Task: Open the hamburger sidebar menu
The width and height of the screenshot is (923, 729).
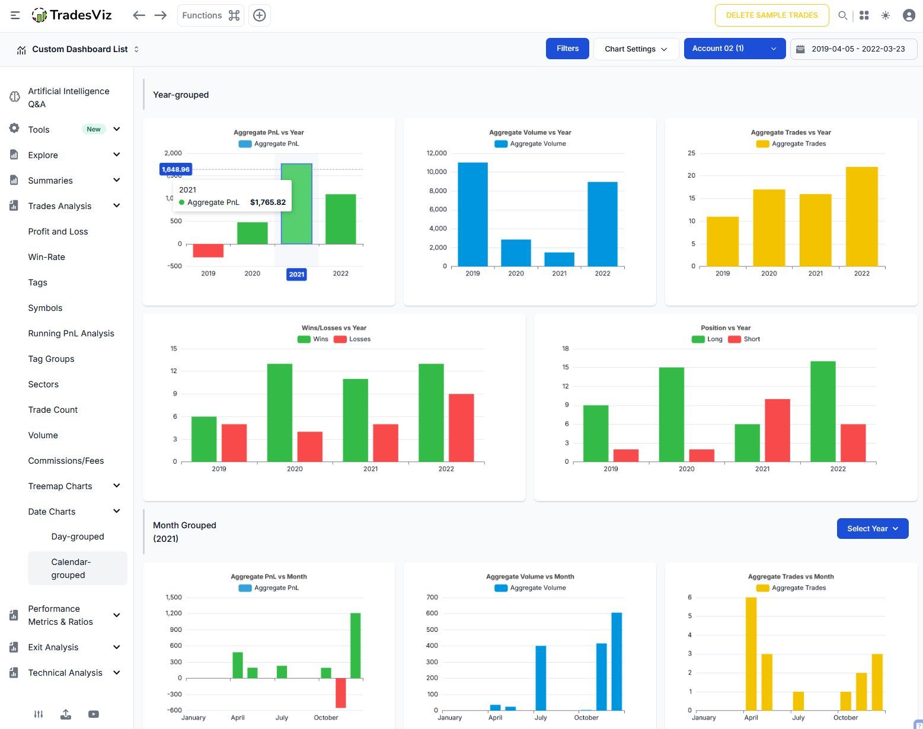Action: pos(15,15)
